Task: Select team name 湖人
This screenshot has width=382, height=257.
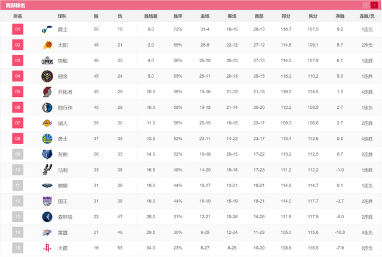Action: (63, 123)
